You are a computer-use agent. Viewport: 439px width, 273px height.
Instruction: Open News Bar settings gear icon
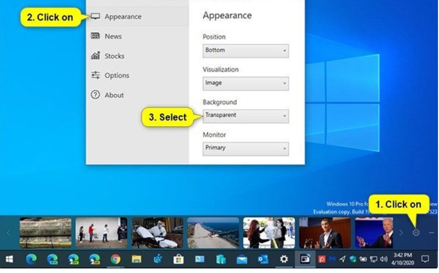[x=416, y=232]
